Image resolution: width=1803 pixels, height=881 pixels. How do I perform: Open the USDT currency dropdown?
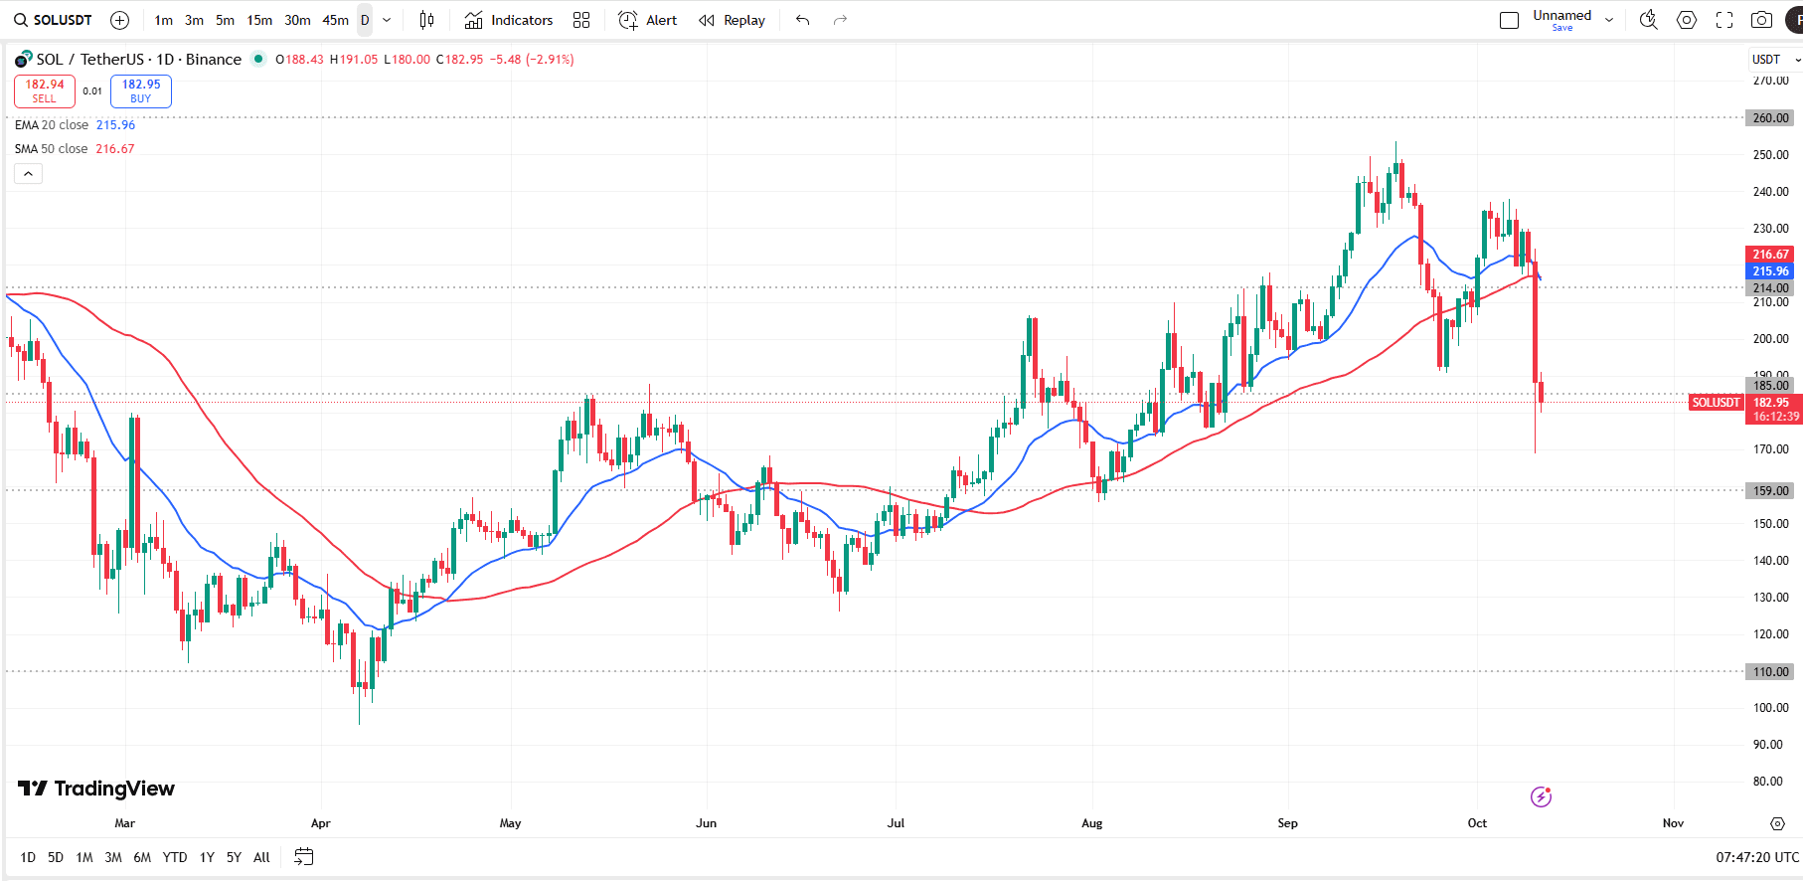[1774, 60]
